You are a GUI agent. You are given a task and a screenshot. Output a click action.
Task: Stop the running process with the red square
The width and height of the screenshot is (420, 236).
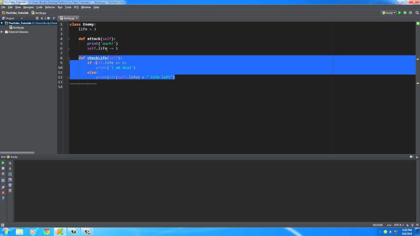click(x=3, y=168)
